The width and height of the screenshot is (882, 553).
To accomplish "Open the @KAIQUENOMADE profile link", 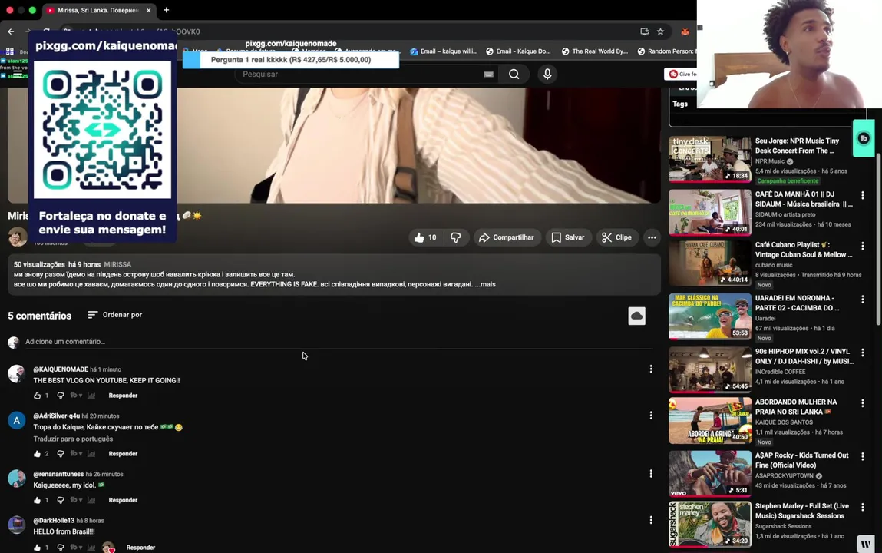I will pos(61,369).
